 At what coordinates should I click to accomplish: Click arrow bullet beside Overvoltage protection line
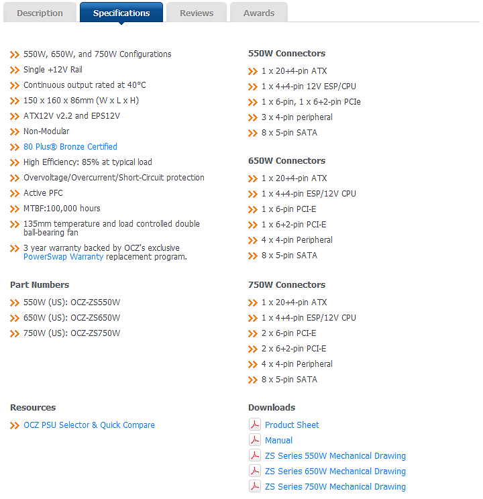[x=15, y=178]
